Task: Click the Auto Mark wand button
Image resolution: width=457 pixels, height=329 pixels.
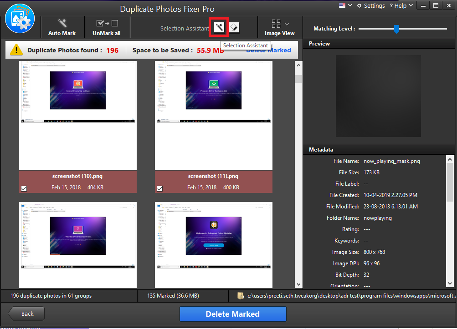Action: [x=62, y=27]
